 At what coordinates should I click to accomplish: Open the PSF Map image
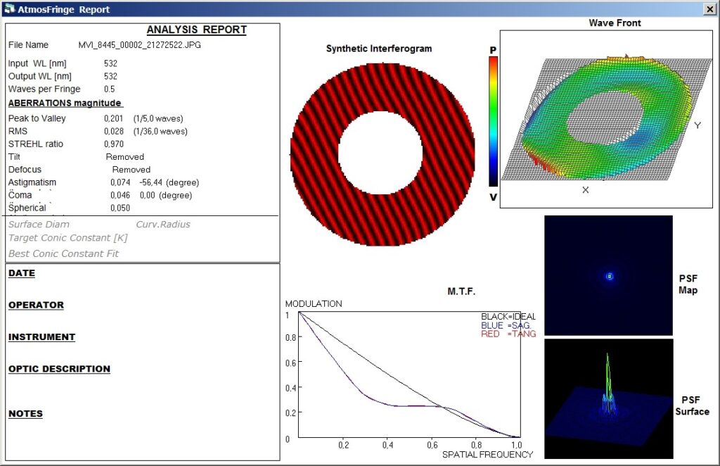point(609,275)
